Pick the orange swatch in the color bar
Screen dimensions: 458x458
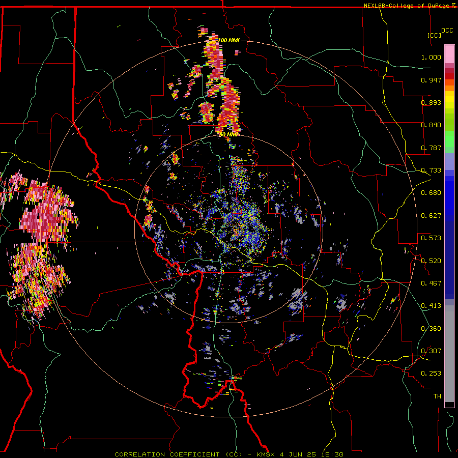(449, 88)
